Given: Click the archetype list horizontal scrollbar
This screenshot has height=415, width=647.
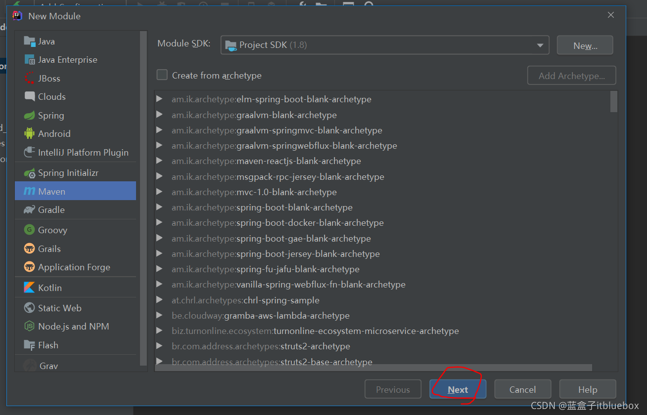Looking at the screenshot, I should click(x=373, y=368).
